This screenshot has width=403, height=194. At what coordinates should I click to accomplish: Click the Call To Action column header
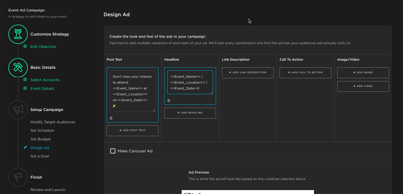click(291, 60)
